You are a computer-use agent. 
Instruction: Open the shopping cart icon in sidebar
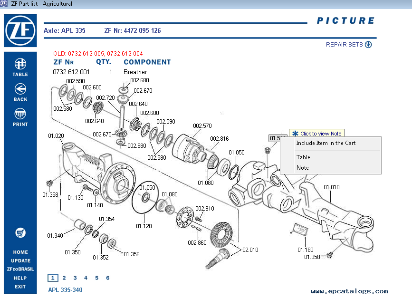coord(20,233)
